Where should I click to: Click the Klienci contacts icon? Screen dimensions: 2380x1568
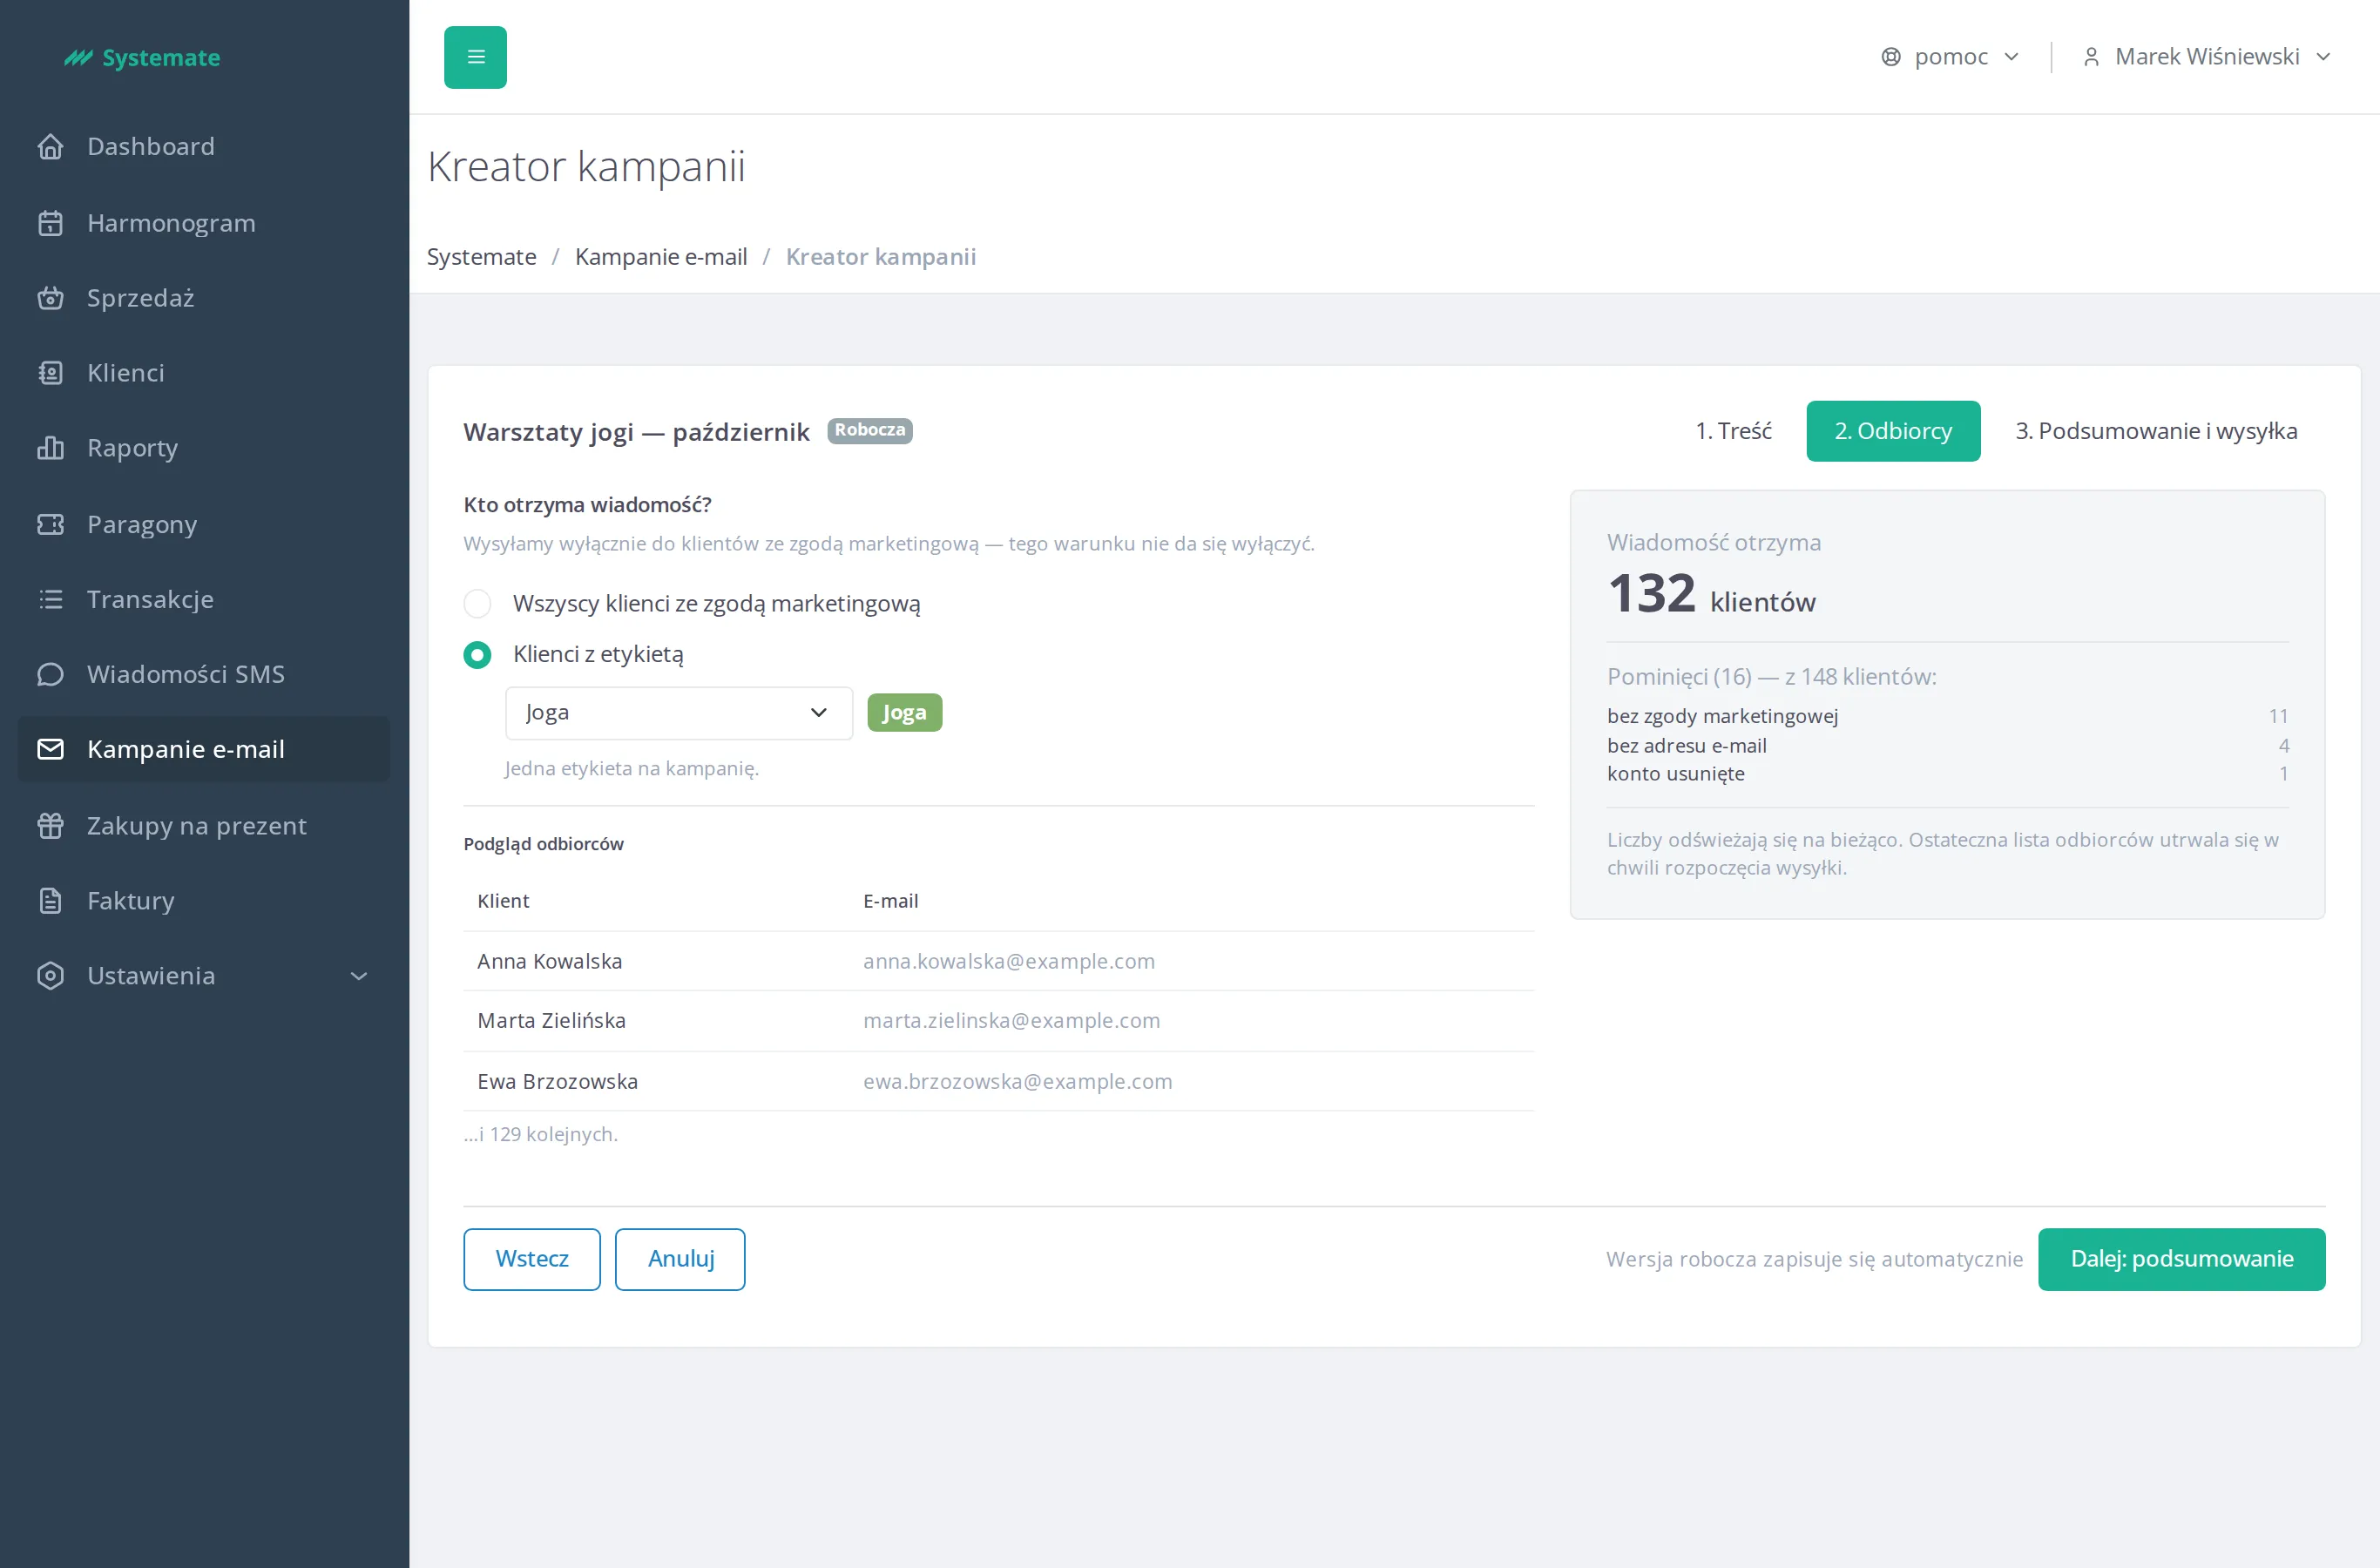click(x=50, y=373)
